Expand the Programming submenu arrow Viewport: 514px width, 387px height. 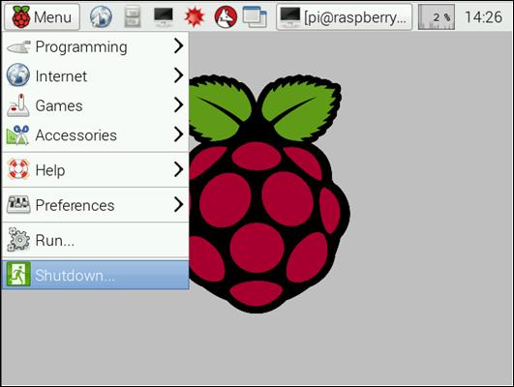[x=178, y=46]
